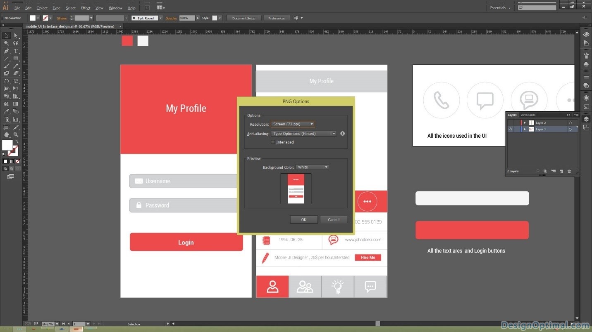This screenshot has width=592, height=332.
Task: Click the target circle of Layer 2
Action: click(x=570, y=123)
